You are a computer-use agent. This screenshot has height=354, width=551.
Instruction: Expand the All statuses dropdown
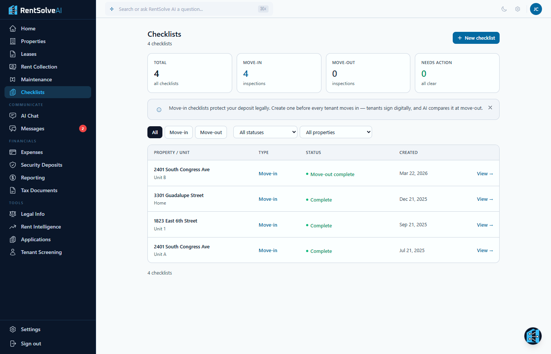tap(265, 132)
